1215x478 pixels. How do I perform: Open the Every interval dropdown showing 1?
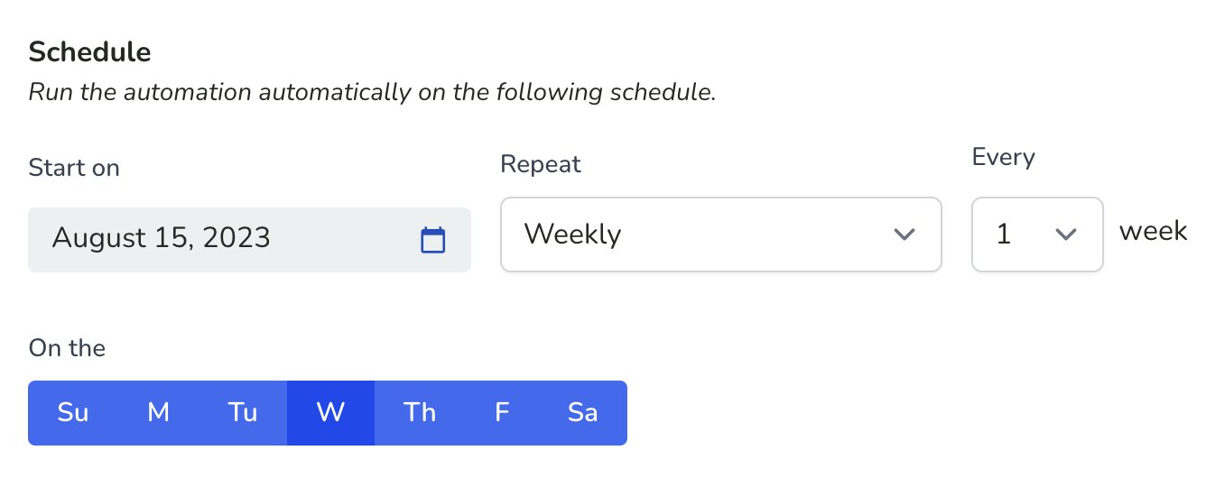1036,234
